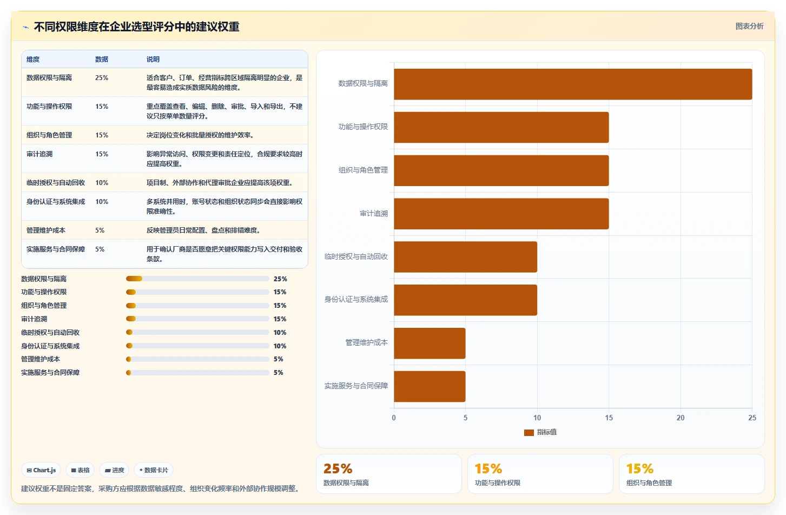The width and height of the screenshot is (786, 515).
Task: Click the 功能与操作权限 progress bar
Action: [197, 292]
